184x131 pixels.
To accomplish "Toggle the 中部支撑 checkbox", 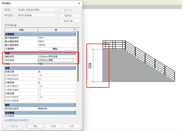I will pos(39,93).
